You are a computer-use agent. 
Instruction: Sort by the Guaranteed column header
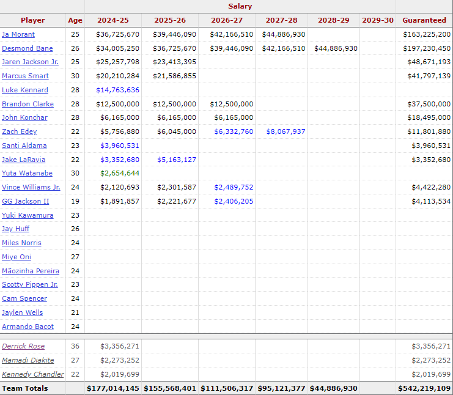click(x=424, y=20)
